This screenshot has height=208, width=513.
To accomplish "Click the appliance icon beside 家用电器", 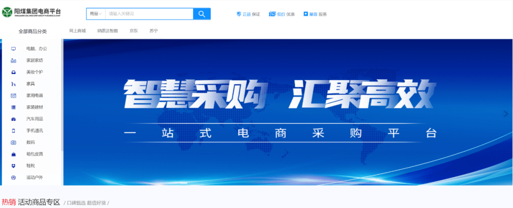I will 13,96.
